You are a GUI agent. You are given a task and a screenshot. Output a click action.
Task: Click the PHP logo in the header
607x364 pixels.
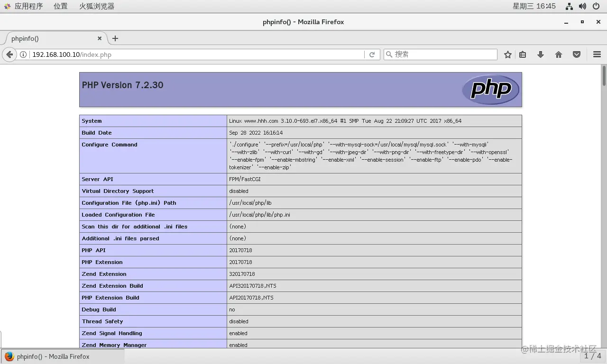click(491, 90)
